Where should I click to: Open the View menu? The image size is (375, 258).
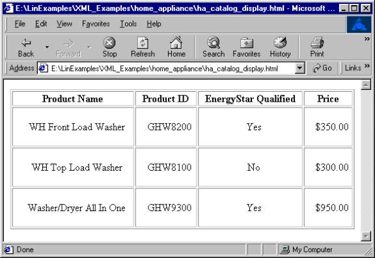tap(64, 23)
